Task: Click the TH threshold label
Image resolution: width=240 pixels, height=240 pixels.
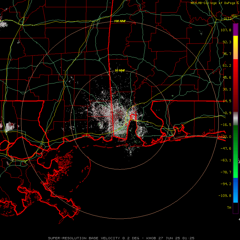Action: [229, 208]
